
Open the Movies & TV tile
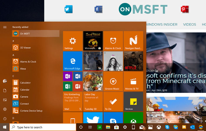pos(133,81)
